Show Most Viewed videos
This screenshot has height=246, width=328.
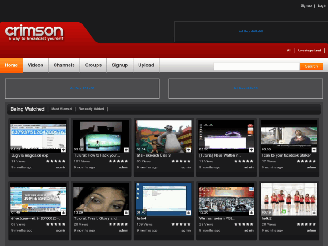[61, 109]
